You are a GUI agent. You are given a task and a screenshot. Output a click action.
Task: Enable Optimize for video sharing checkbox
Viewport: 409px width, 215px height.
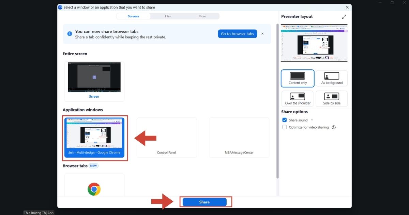(x=285, y=127)
